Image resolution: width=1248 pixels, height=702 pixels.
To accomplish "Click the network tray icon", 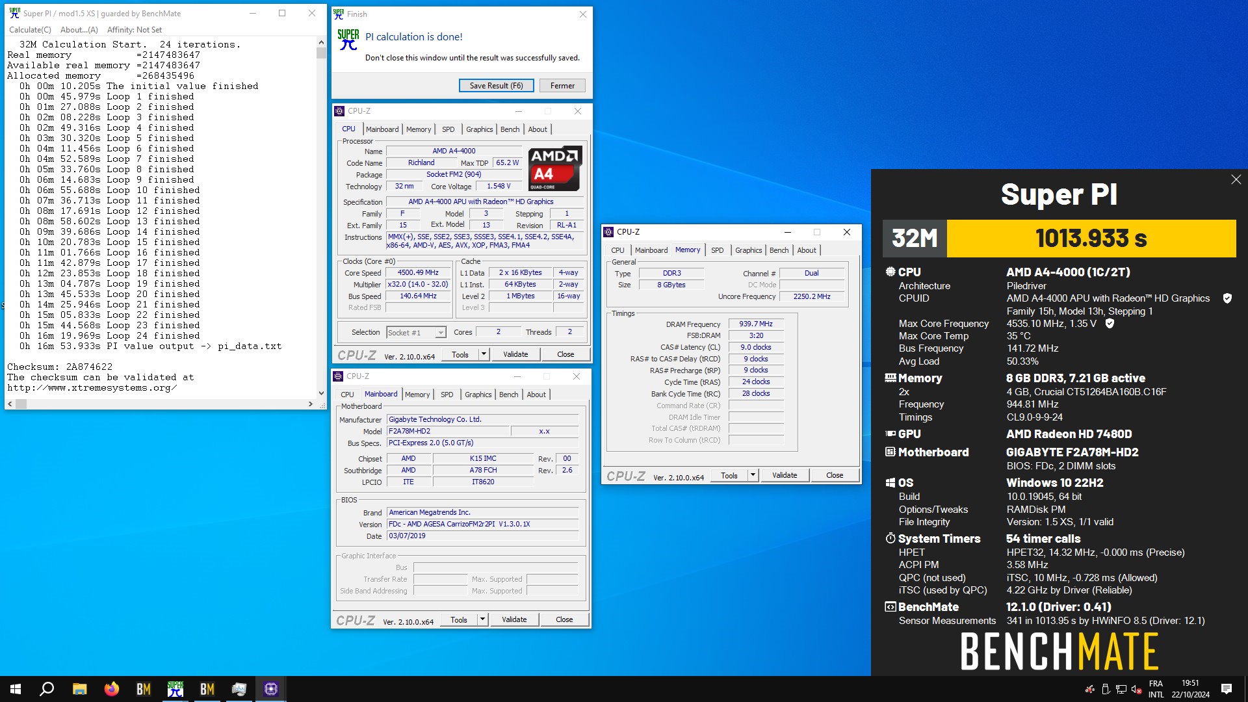I will point(1121,689).
